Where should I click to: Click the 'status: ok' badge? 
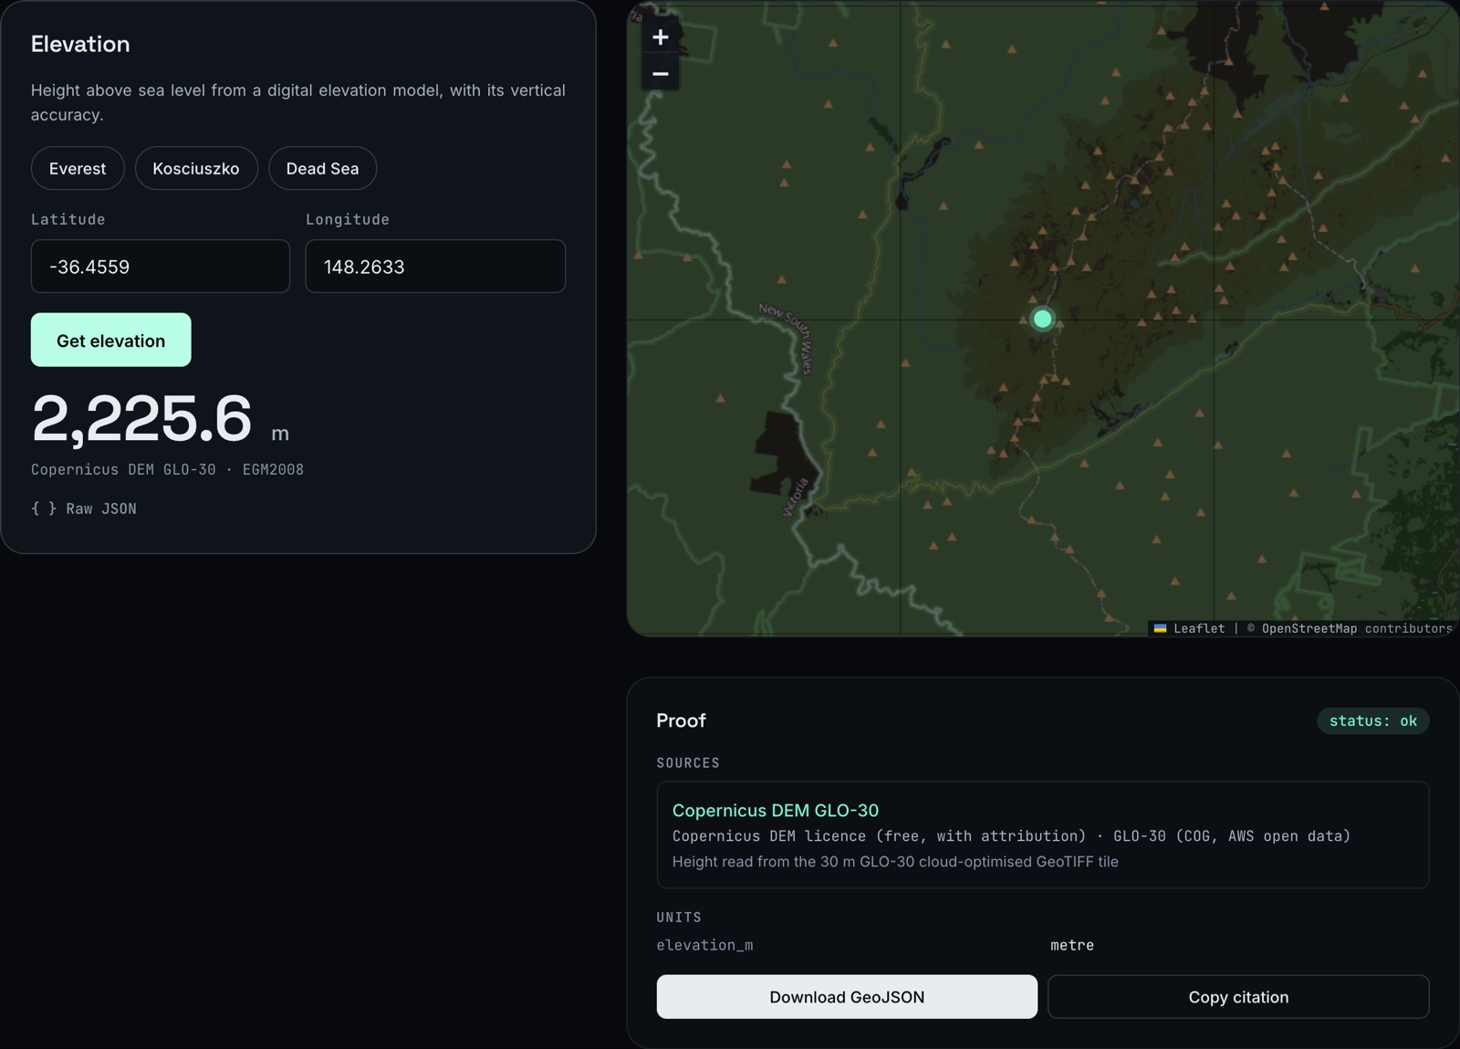tap(1372, 720)
